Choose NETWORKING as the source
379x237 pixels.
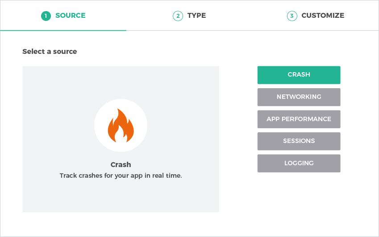coord(299,97)
